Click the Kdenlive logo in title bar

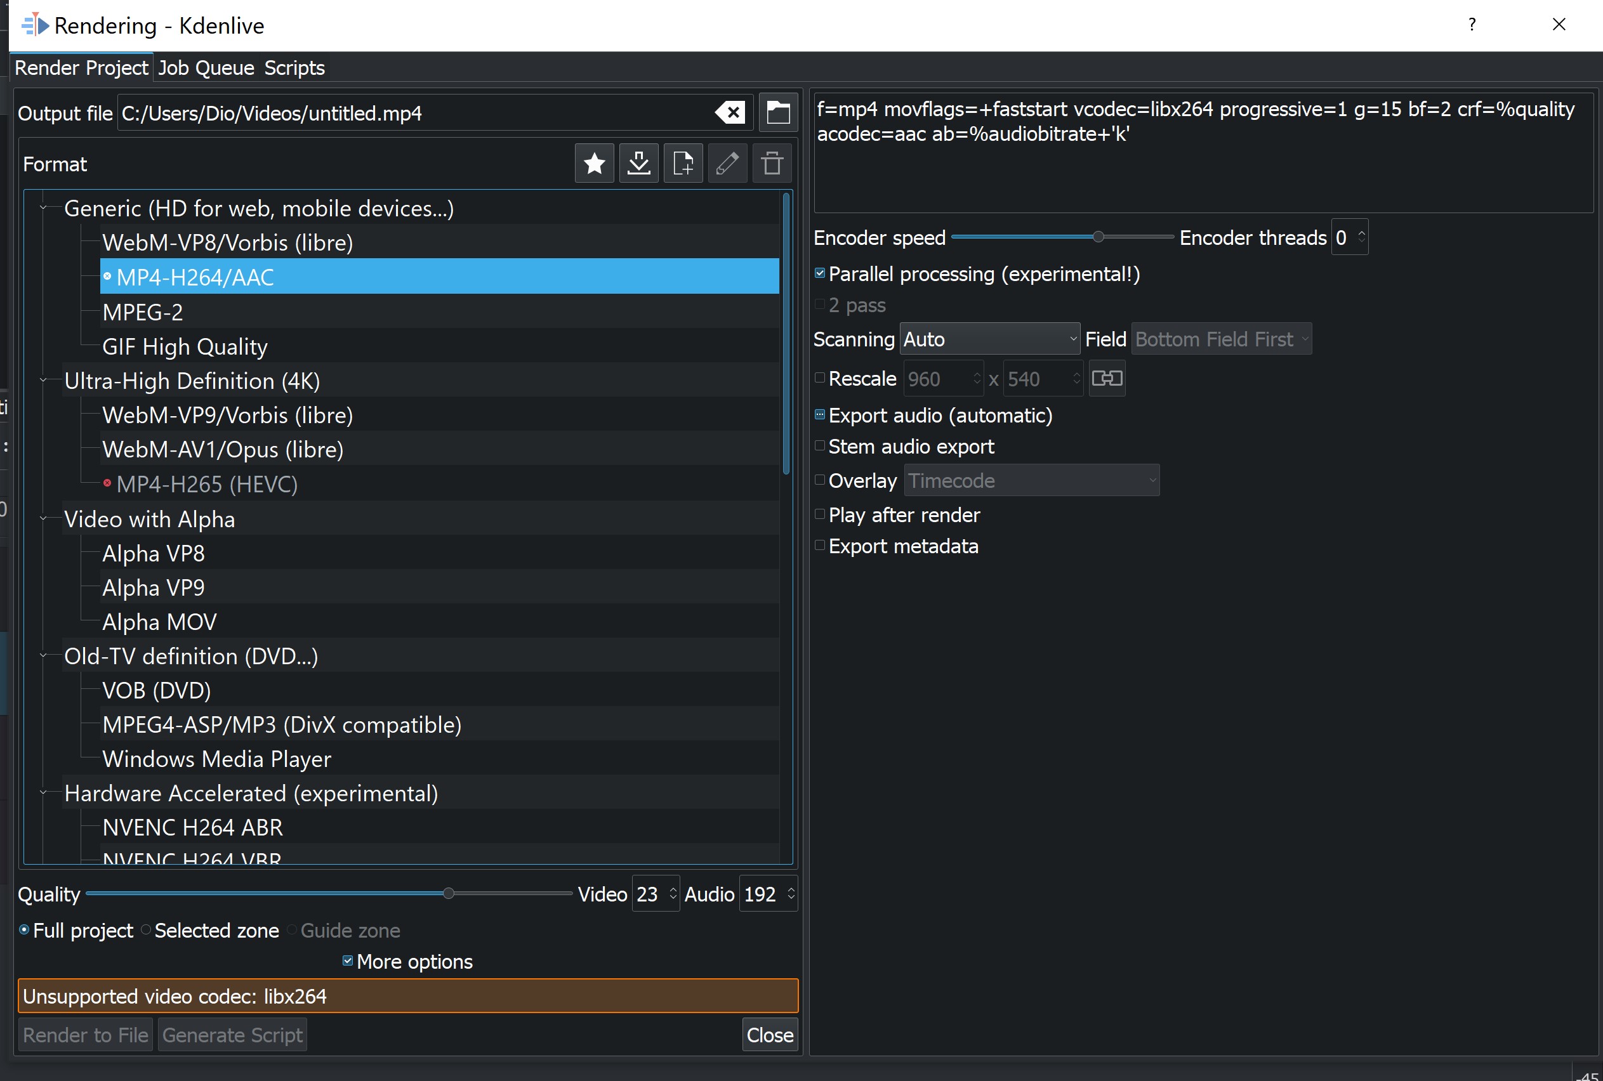tap(35, 25)
